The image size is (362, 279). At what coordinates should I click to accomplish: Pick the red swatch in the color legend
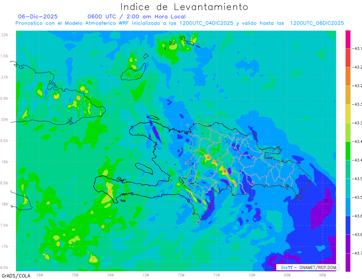[348, 58]
